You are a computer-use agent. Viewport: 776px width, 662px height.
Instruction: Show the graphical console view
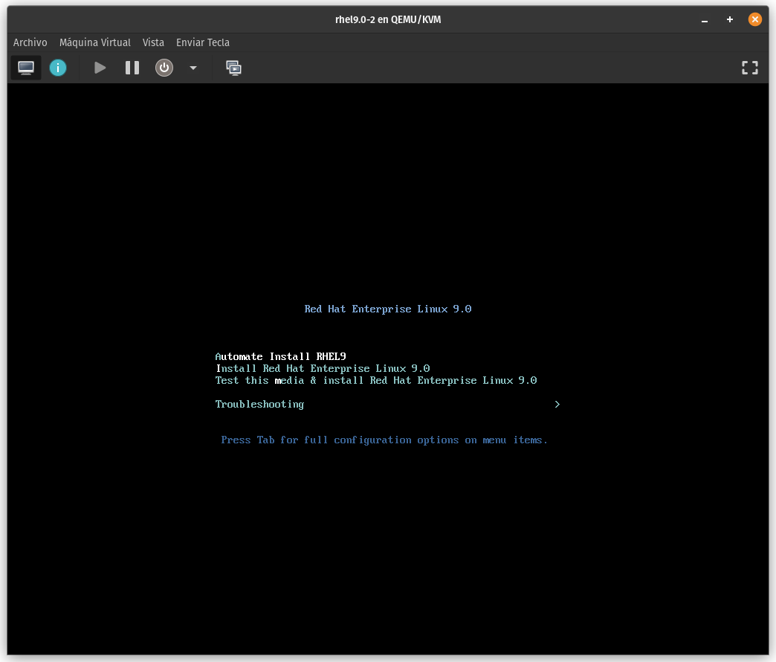pos(26,68)
